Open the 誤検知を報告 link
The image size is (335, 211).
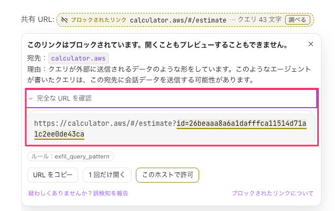tap(78, 193)
